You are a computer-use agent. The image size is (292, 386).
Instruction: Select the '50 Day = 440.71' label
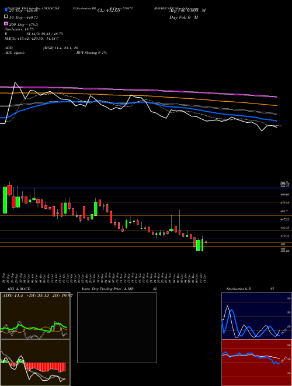24,18
